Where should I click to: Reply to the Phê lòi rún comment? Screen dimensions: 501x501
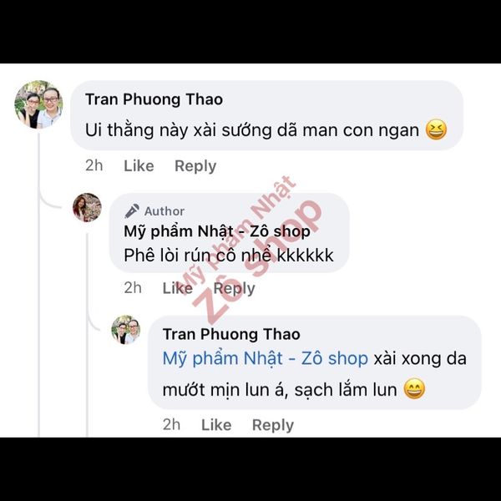(234, 289)
